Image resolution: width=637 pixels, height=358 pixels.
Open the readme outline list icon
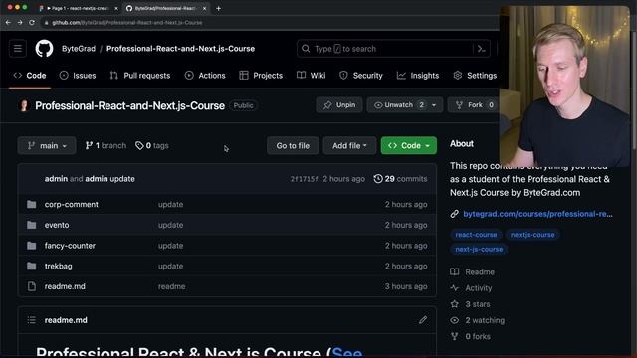[31, 320]
